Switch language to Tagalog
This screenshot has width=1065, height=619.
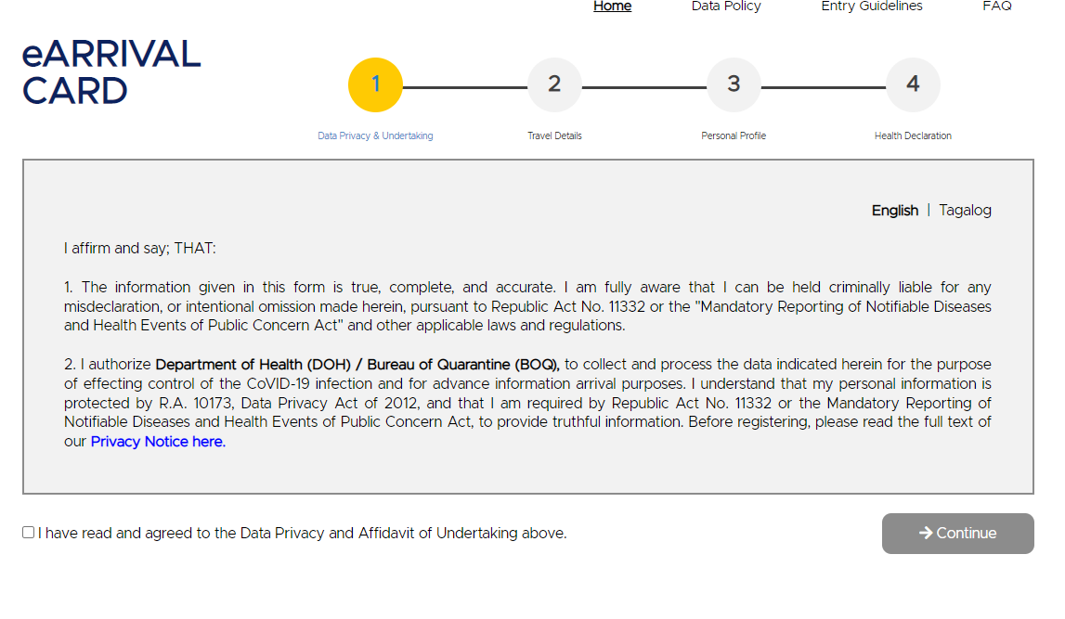pos(965,211)
